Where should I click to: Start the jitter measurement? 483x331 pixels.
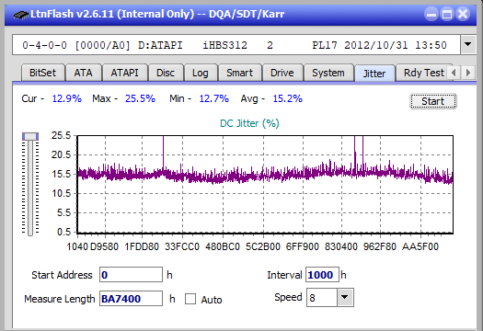pyautogui.click(x=432, y=101)
